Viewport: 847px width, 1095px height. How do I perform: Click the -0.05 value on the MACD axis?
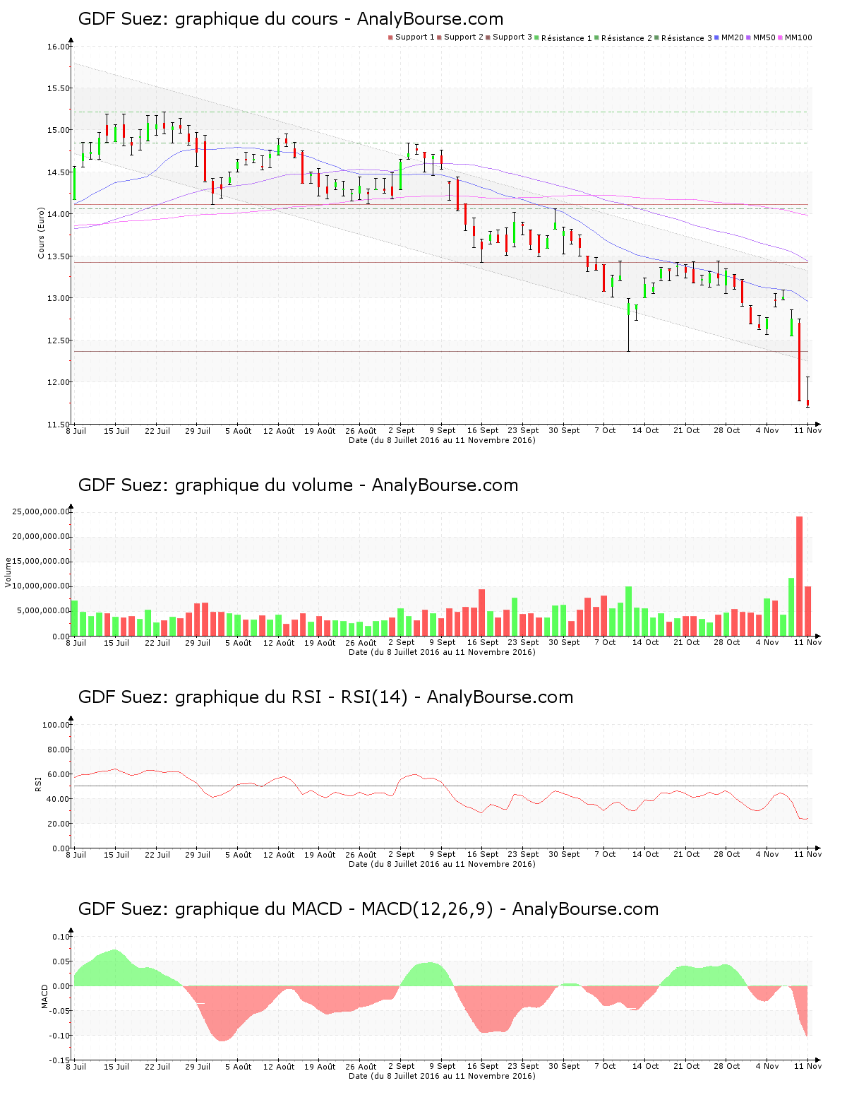click(60, 1011)
